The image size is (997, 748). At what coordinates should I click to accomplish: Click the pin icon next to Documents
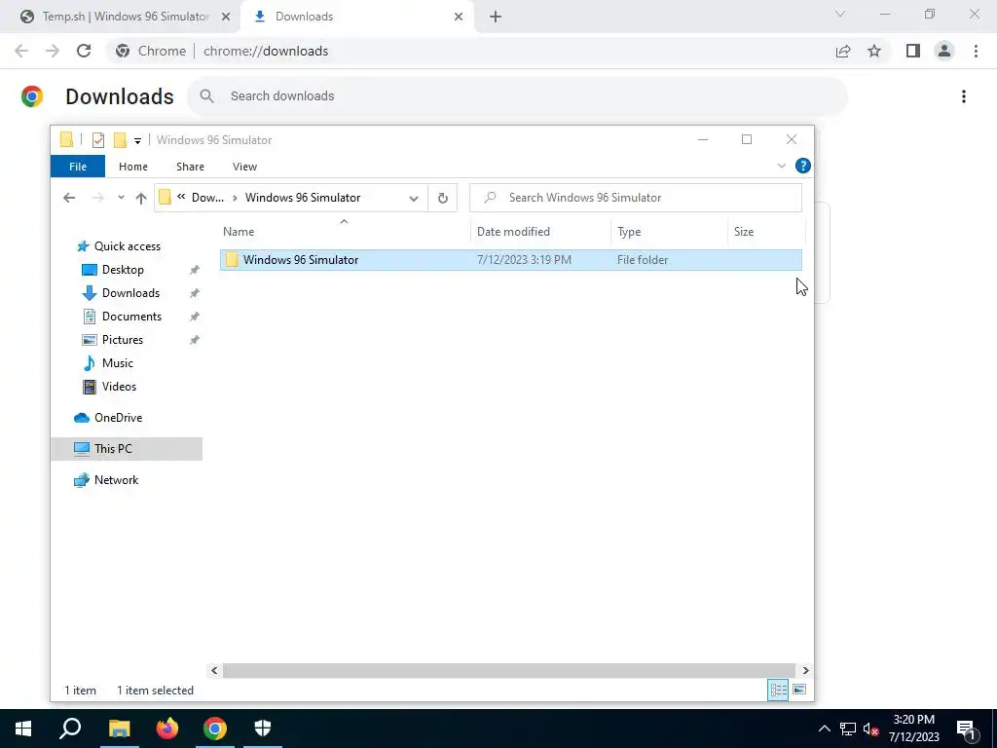[194, 317]
